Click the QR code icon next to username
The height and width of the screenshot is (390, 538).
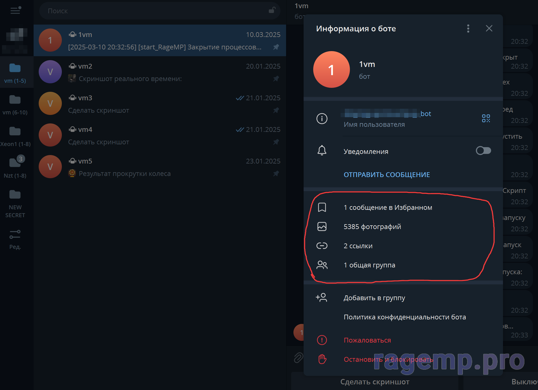click(486, 118)
